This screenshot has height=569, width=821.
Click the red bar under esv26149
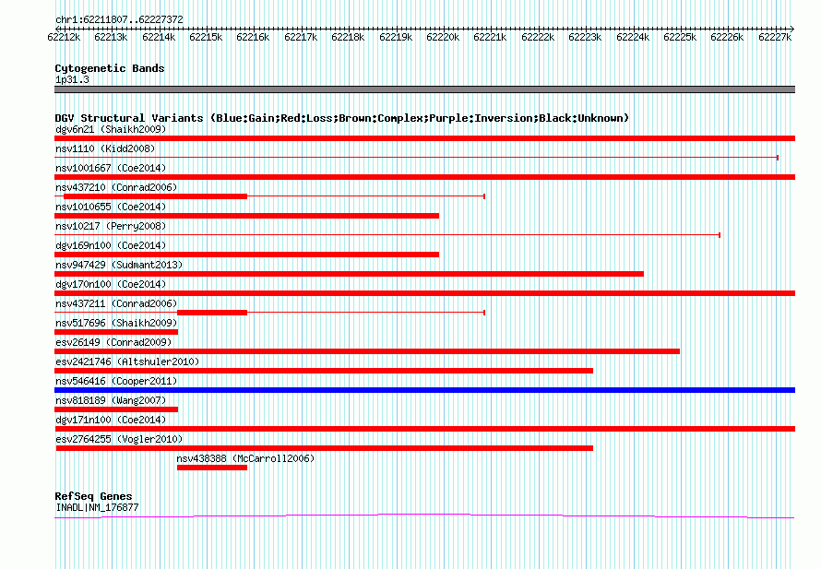[x=367, y=351]
